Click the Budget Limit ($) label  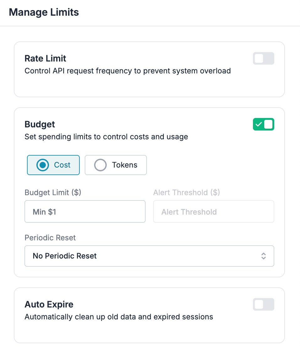(53, 192)
